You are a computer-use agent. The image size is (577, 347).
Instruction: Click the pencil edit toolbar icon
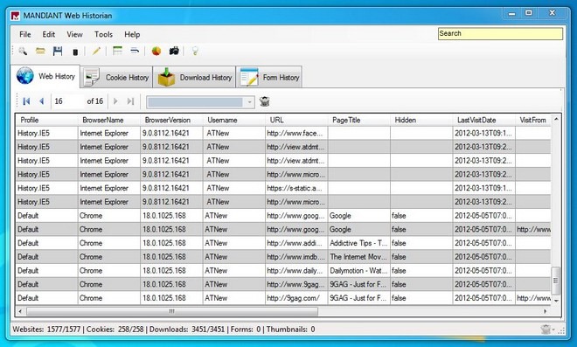tap(96, 52)
